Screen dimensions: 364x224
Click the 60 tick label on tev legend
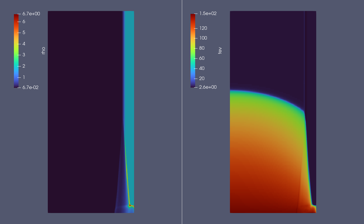[202, 58]
